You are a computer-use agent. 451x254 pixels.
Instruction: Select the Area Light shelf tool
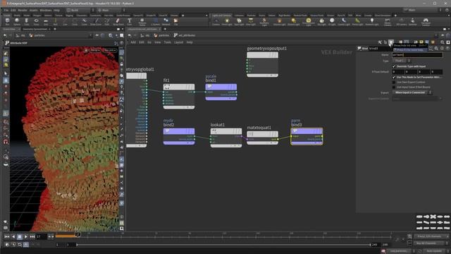tap(251, 21)
